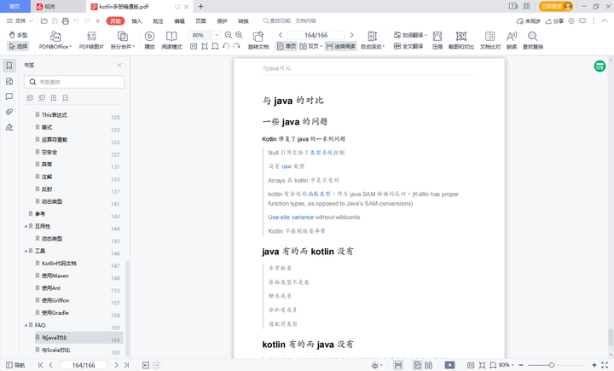Open the 插入 ribbon tab
Viewport: 614px width, 371px height.
click(x=136, y=20)
